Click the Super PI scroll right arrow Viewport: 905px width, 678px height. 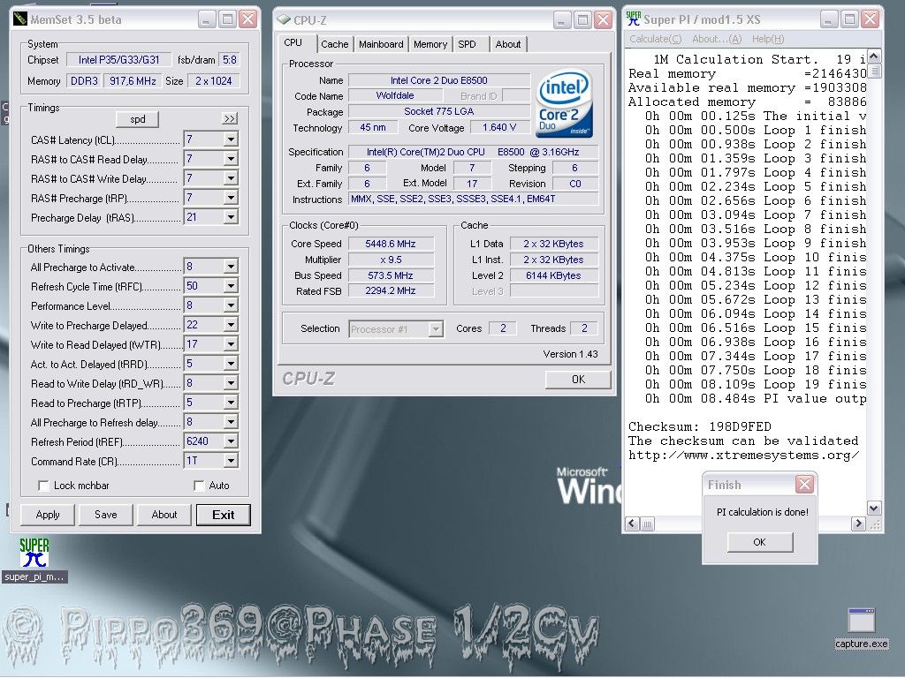pyautogui.click(x=858, y=524)
